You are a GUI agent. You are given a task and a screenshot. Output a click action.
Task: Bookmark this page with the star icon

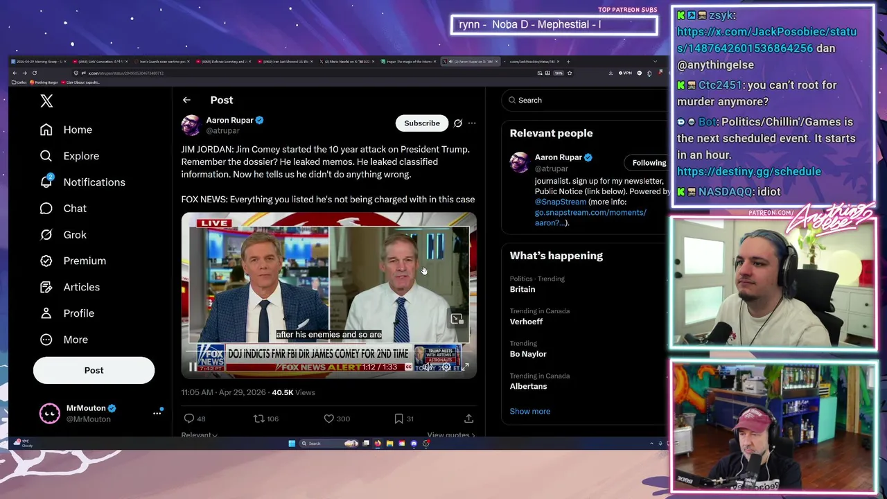pos(570,73)
